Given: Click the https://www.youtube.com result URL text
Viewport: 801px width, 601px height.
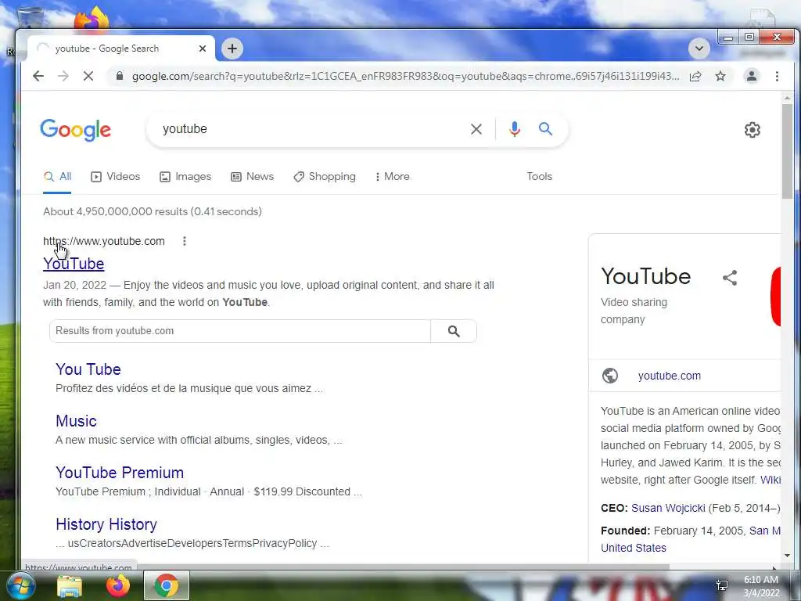Looking at the screenshot, I should pyautogui.click(x=104, y=241).
